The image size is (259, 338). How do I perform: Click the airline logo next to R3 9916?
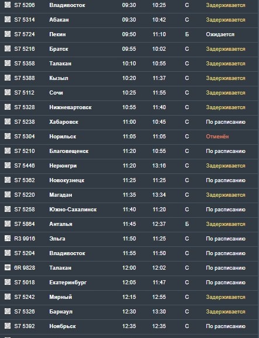click(8, 238)
